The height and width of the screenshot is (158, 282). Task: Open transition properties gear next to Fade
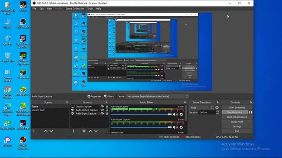(217, 108)
